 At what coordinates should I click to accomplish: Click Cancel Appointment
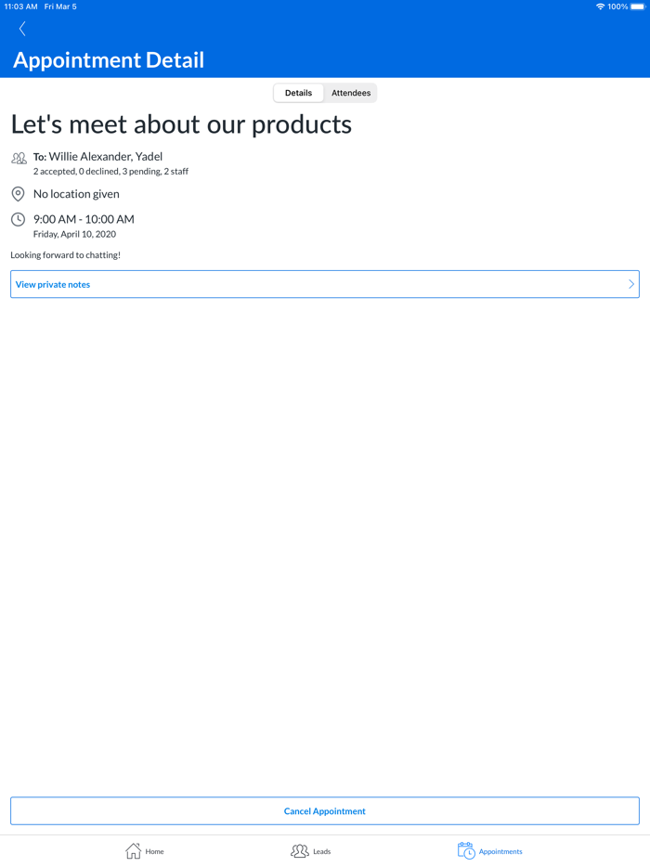click(324, 810)
